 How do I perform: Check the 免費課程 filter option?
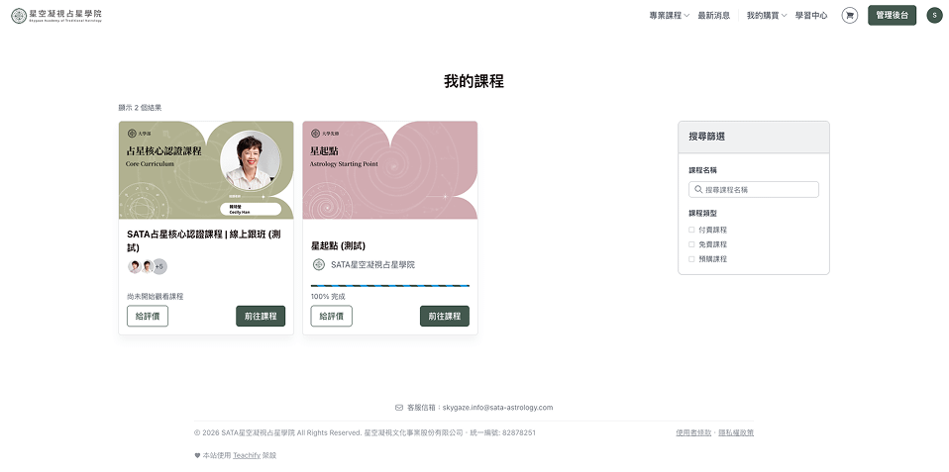[x=692, y=244]
